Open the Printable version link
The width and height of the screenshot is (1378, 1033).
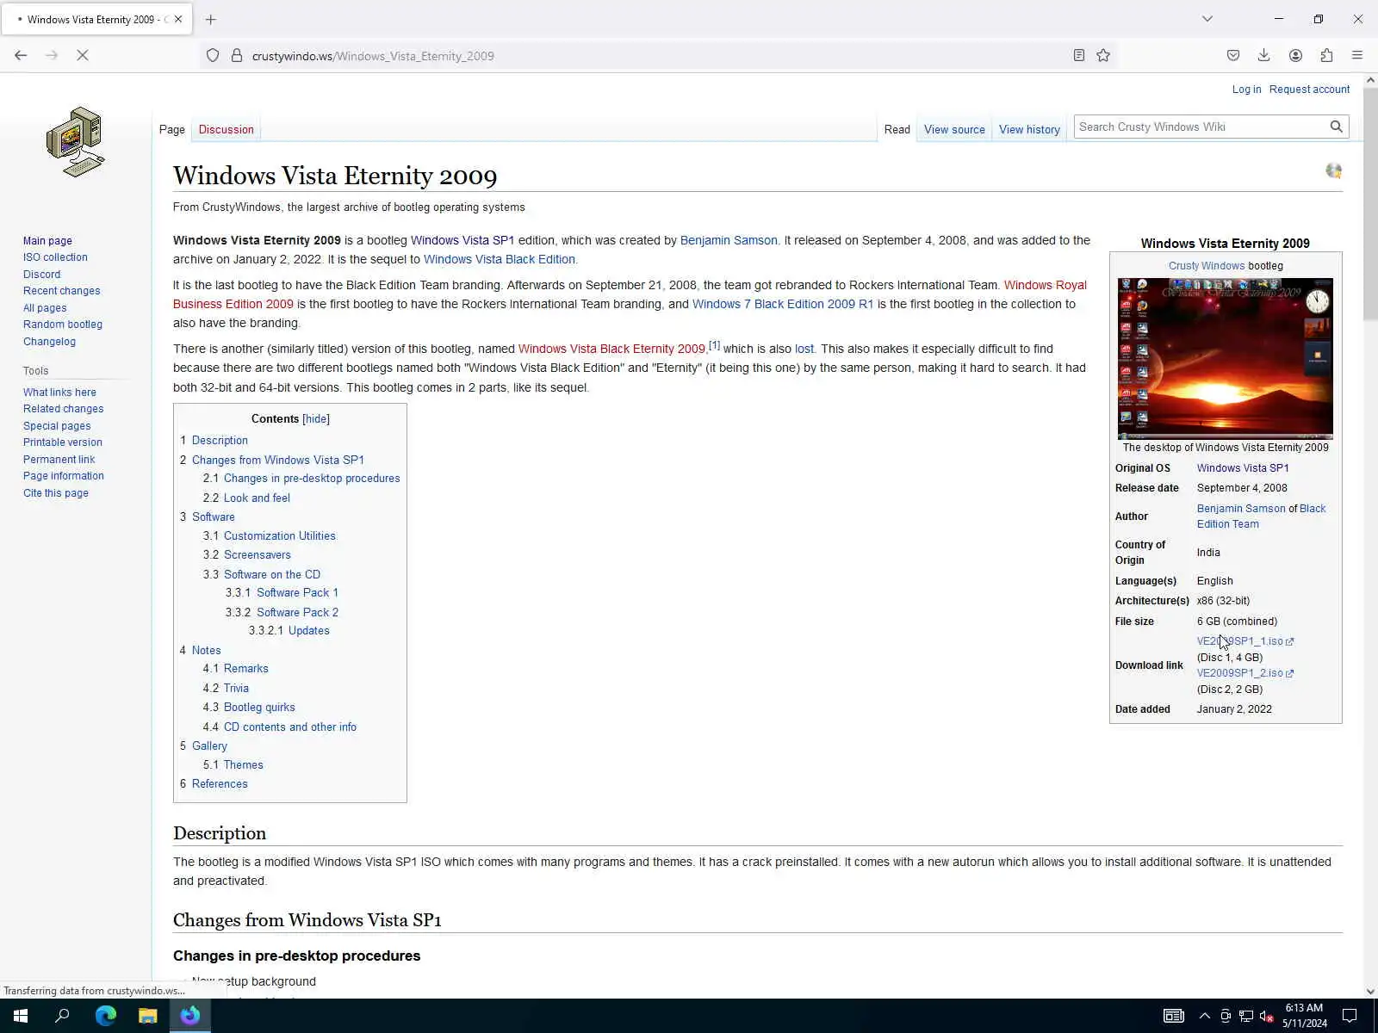click(x=62, y=442)
